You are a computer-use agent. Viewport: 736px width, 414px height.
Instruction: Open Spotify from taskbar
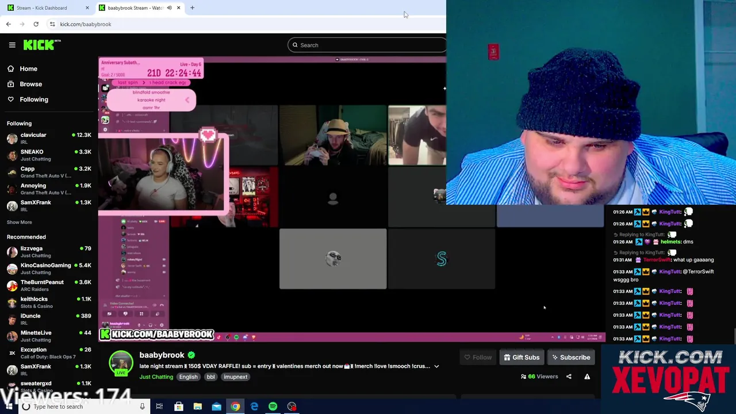[x=273, y=407]
